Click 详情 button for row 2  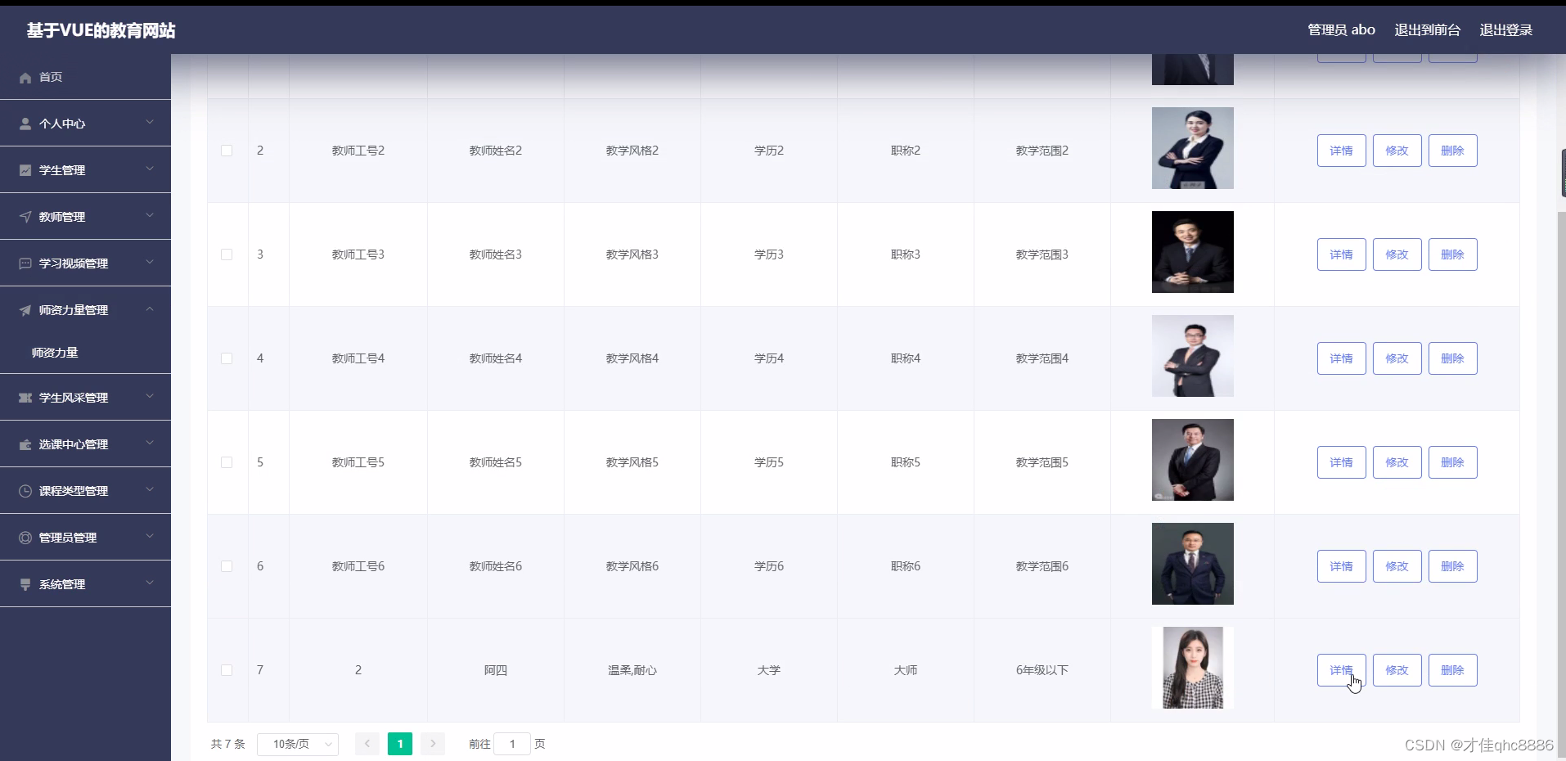click(x=1342, y=151)
